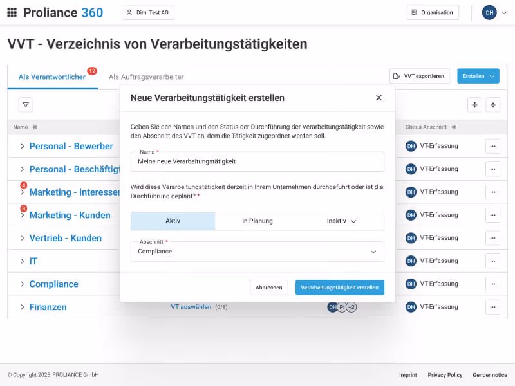
Task: Close the Neue Verarbeitungstätigkeit dialog
Action: tap(379, 98)
